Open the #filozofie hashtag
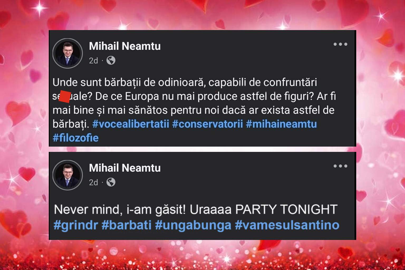Screen dimensions: 405x270 coord(76,138)
